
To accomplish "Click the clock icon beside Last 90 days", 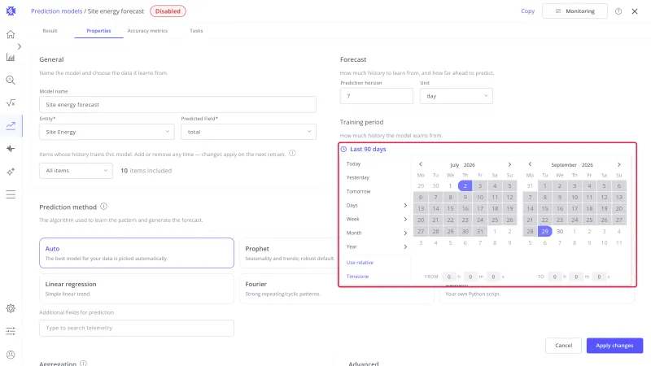I will coord(343,149).
